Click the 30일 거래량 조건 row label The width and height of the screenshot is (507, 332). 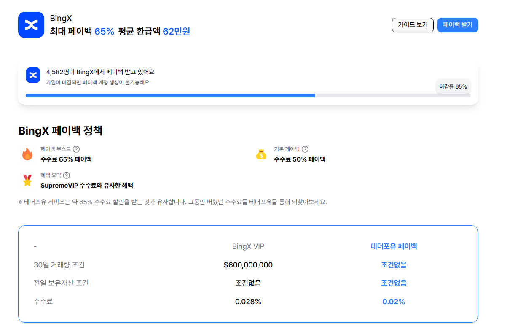[59, 265]
